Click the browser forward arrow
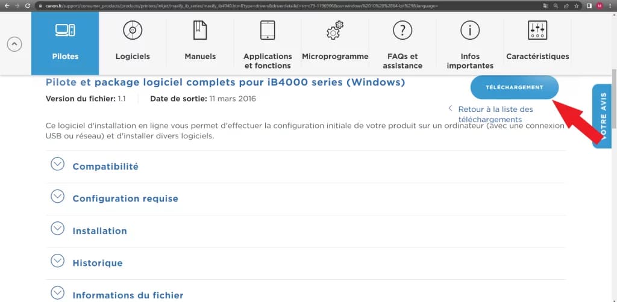This screenshot has width=617, height=302. click(17, 6)
